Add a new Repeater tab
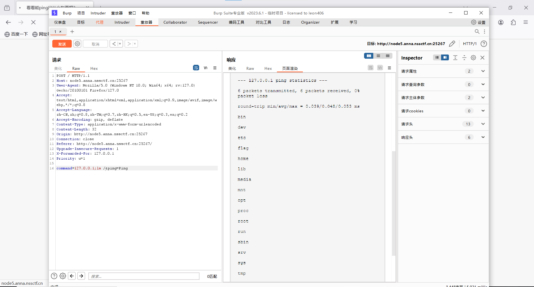Screen dimensions: 534x287 point(72,31)
